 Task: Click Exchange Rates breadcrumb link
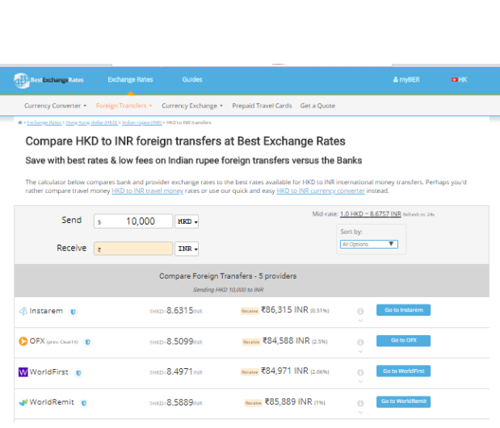tap(44, 123)
